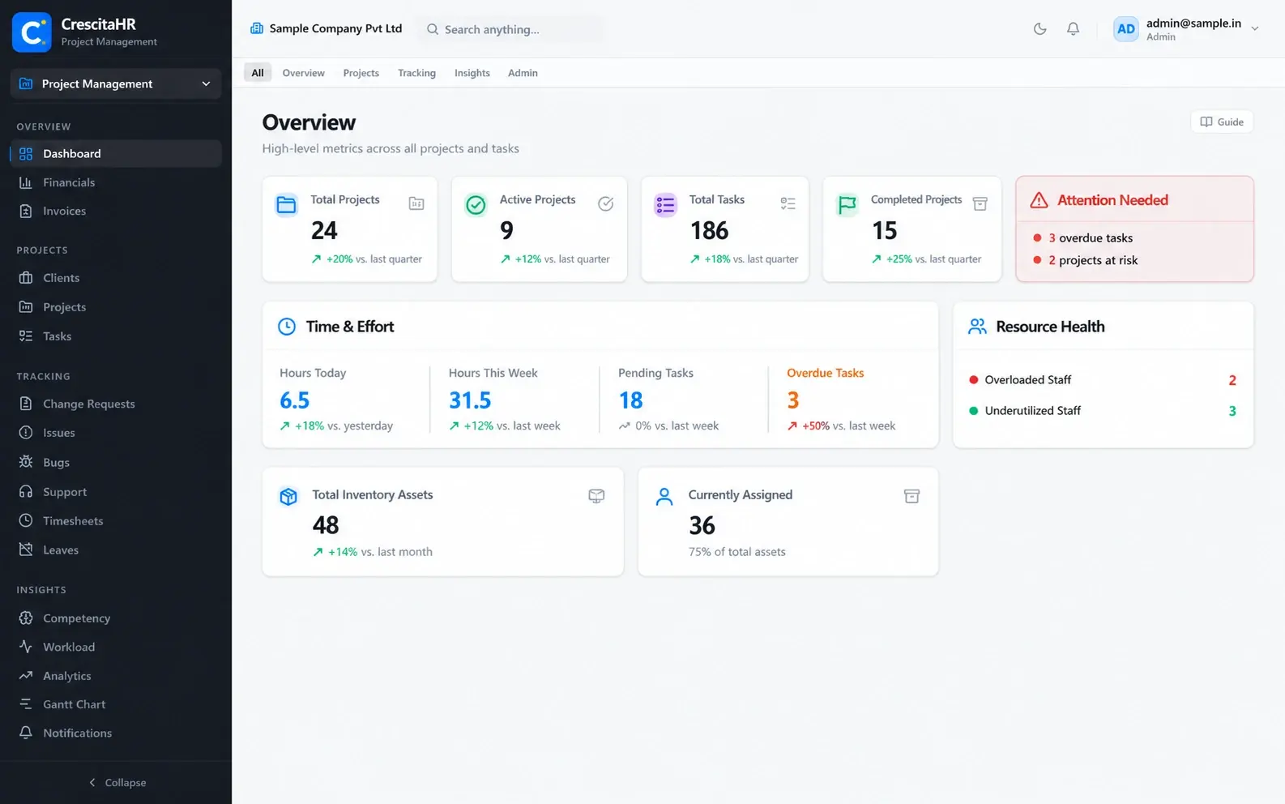Click the Hours Today value 6.5
The image size is (1285, 804).
[295, 400]
